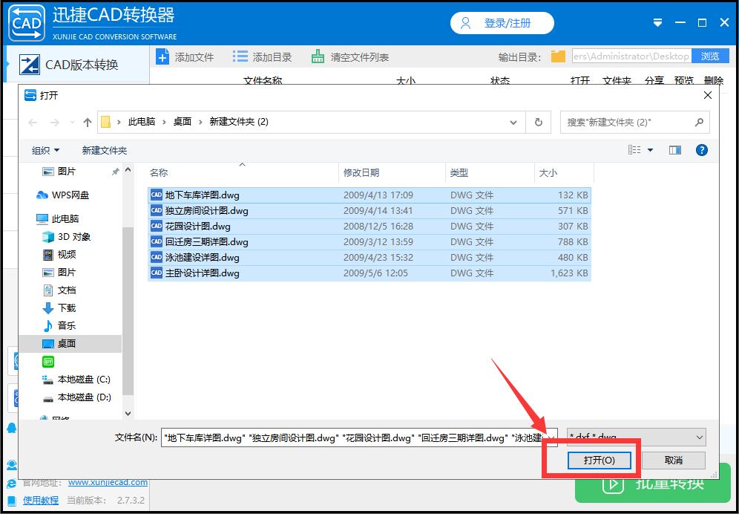The height and width of the screenshot is (514, 739).
Task: Open the Help question mark icon
Action: [701, 149]
